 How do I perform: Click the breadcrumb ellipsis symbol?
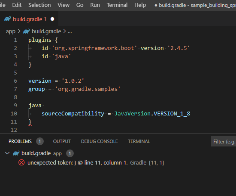pyautogui.click(x=70, y=32)
